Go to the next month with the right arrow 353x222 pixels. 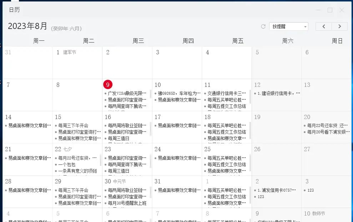pos(339,26)
